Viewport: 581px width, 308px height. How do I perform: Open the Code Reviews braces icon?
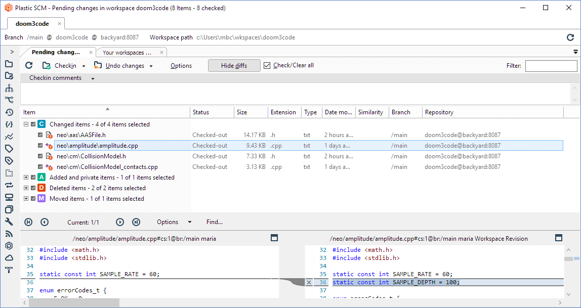point(9,124)
